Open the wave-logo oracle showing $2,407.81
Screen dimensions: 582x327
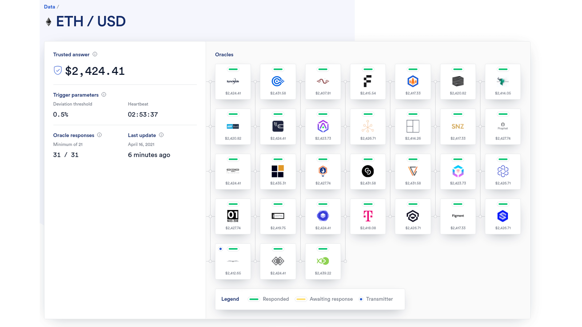(323, 82)
